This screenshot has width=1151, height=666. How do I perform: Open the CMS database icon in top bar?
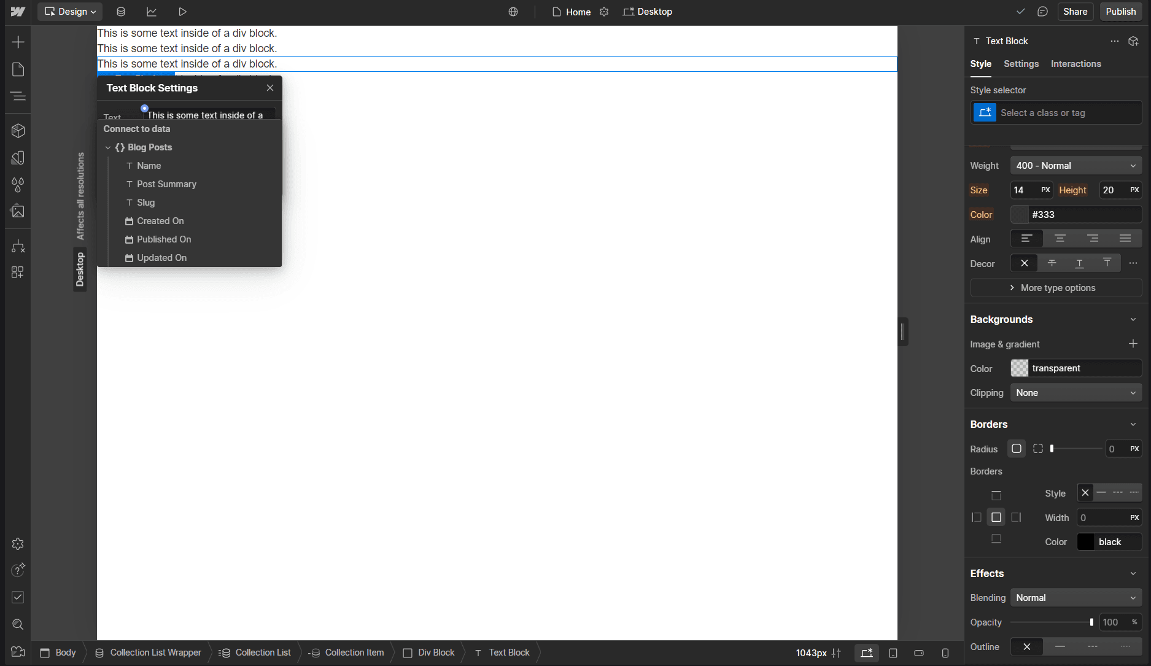pyautogui.click(x=121, y=12)
